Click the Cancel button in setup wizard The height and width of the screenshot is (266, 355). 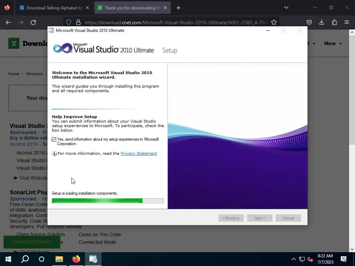[x=288, y=218]
